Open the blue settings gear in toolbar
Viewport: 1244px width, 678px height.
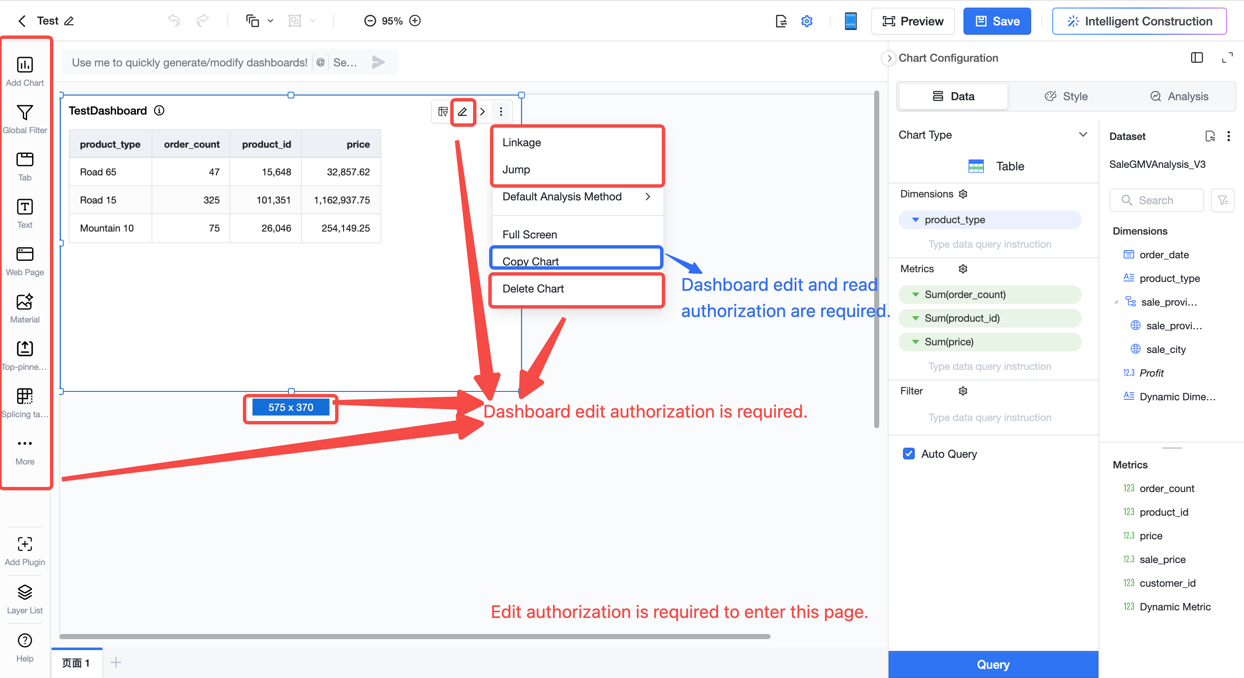[807, 21]
